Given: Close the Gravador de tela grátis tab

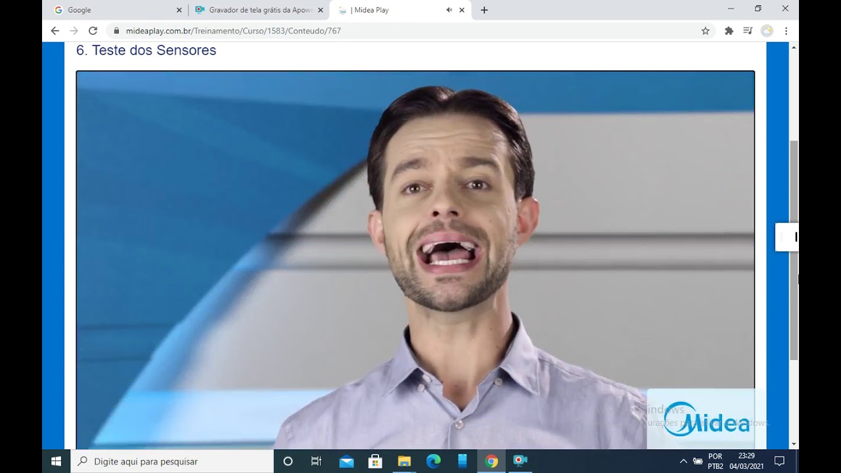Looking at the screenshot, I should (x=321, y=10).
